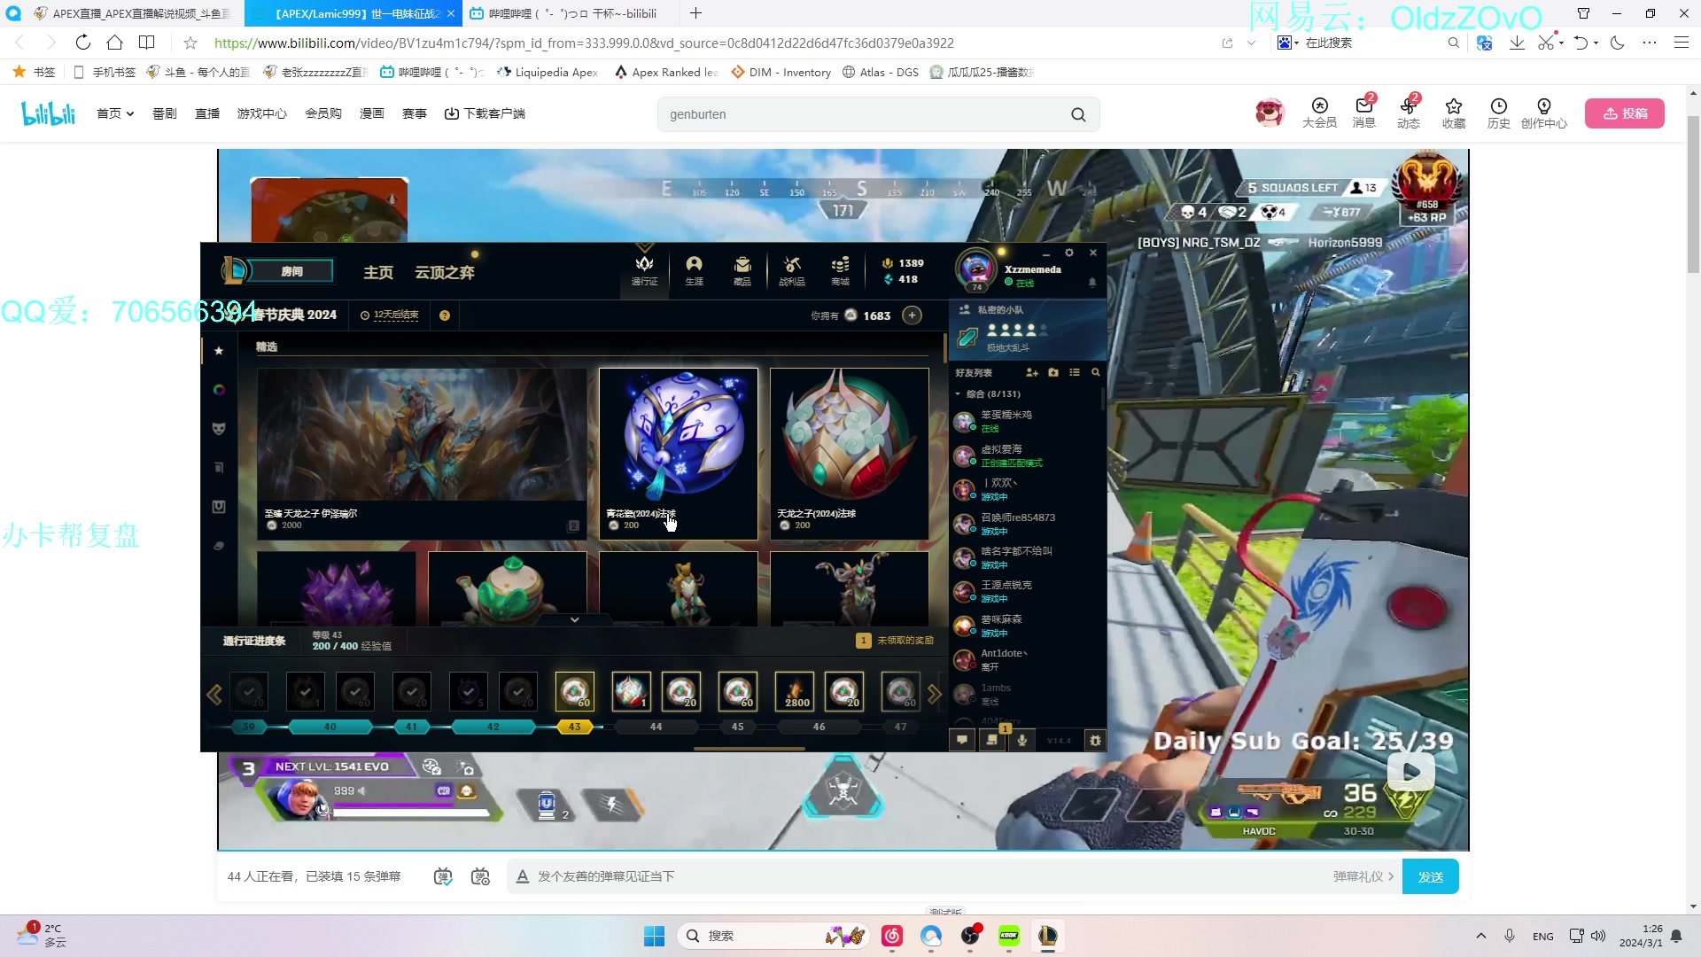Click 下载客户端 download client link
The height and width of the screenshot is (957, 1701).
click(x=485, y=113)
